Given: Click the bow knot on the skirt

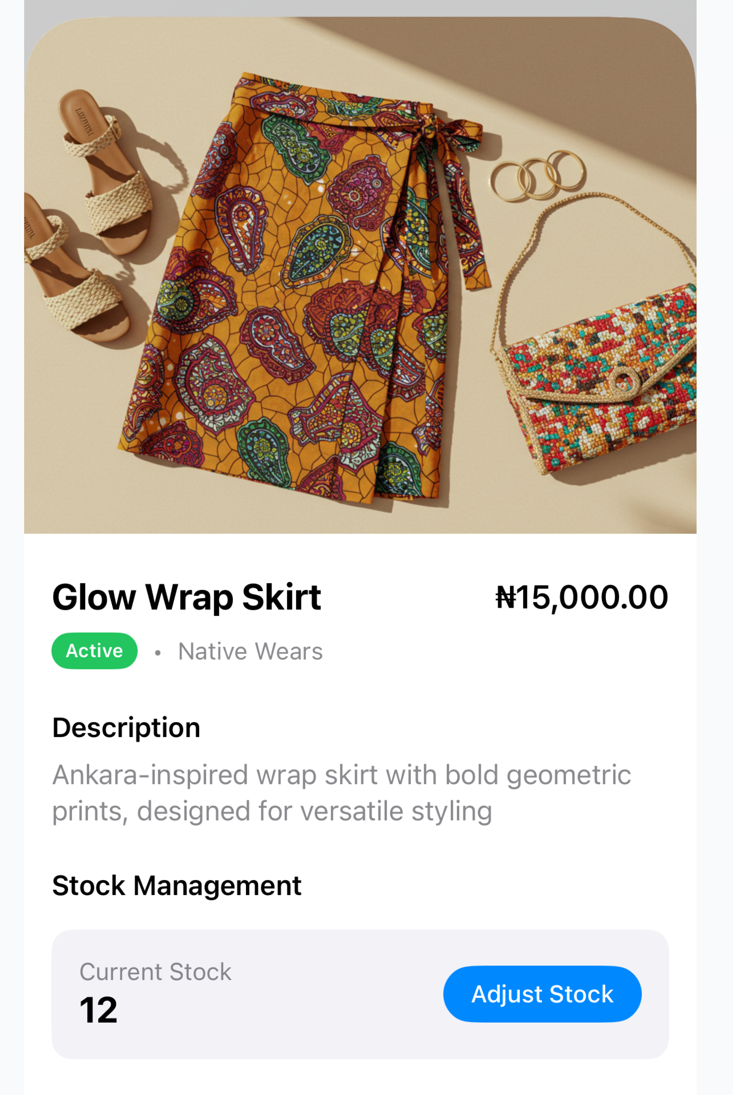Looking at the screenshot, I should click(428, 129).
